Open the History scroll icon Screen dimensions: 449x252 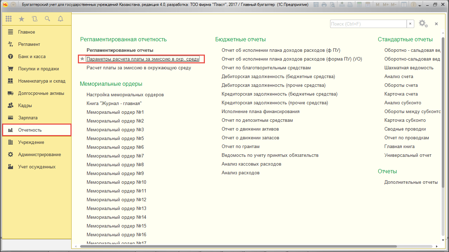point(34,19)
